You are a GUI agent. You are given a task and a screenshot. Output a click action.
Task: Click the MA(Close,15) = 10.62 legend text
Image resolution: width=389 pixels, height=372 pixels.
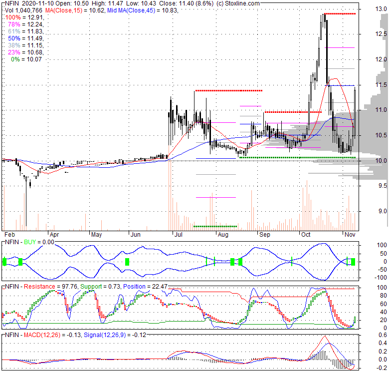75,10
